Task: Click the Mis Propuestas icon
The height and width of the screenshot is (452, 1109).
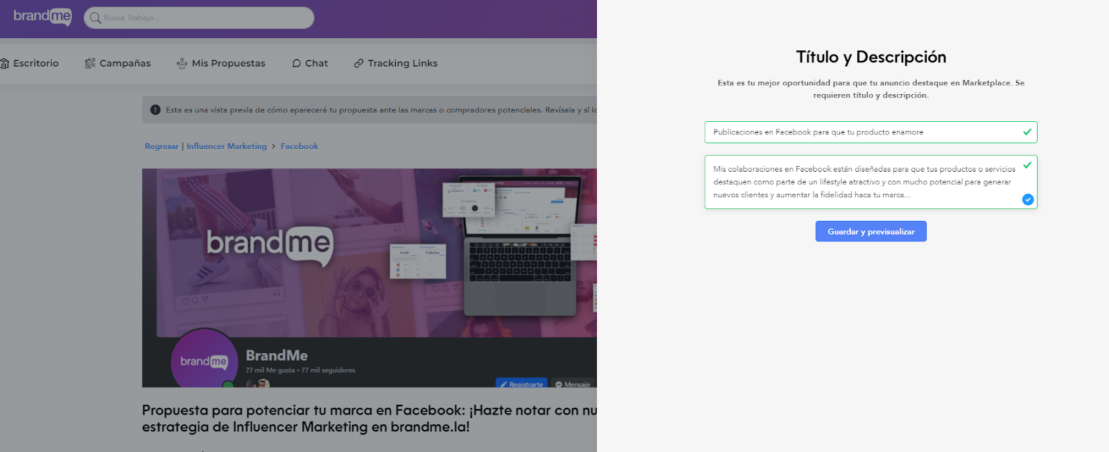Action: click(182, 63)
